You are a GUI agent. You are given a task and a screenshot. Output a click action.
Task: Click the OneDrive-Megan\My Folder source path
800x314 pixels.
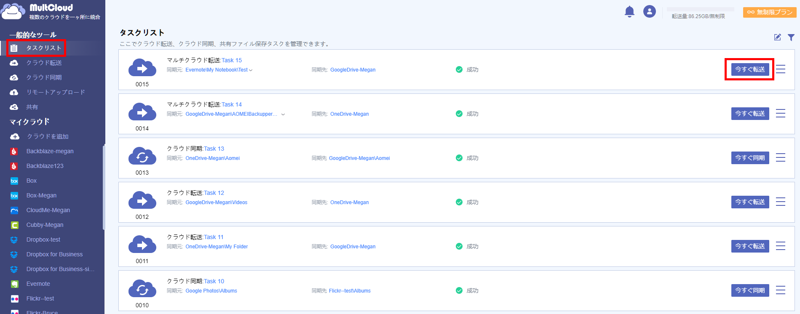point(217,247)
